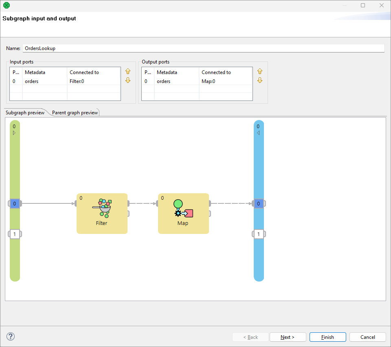Switch to Parent graph preview tab

pos(75,113)
